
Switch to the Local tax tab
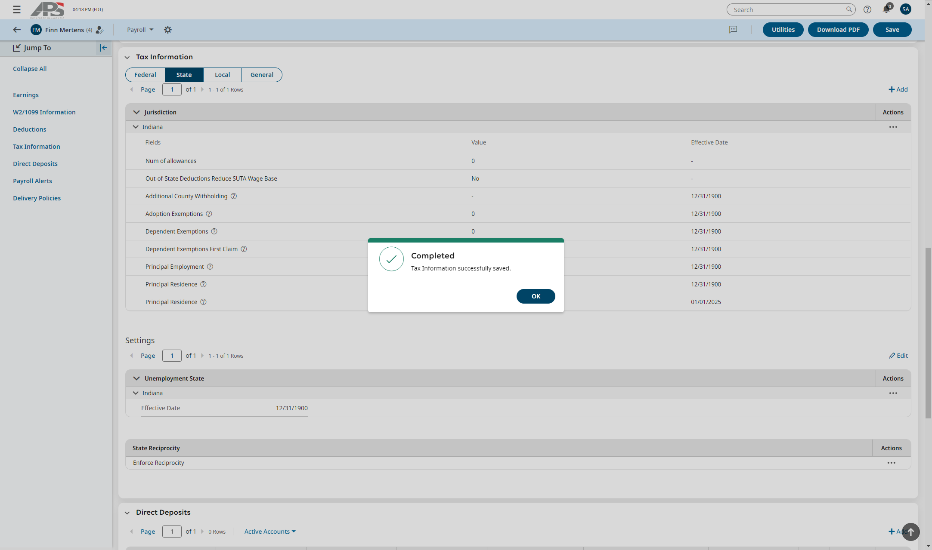tap(223, 75)
